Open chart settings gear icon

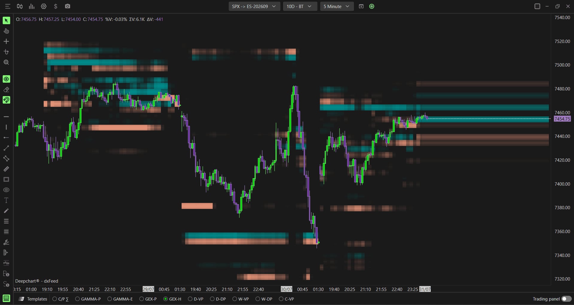click(x=44, y=6)
